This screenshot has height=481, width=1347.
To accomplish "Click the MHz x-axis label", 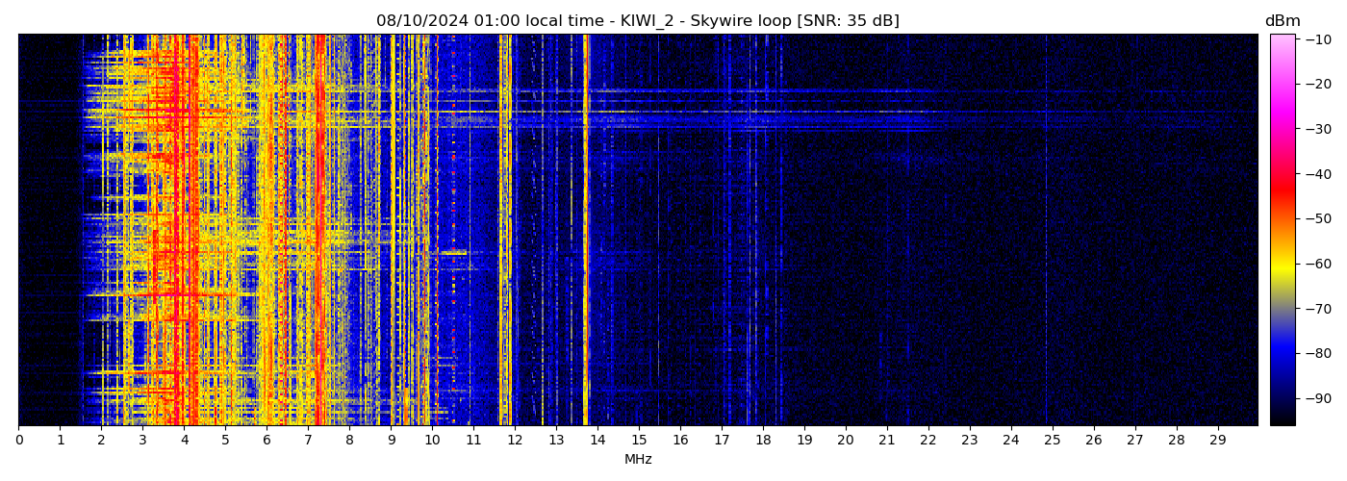I will coord(638,460).
